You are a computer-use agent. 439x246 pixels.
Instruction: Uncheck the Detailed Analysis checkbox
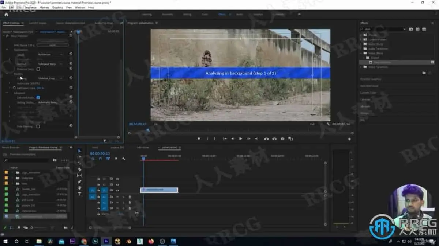click(38, 98)
